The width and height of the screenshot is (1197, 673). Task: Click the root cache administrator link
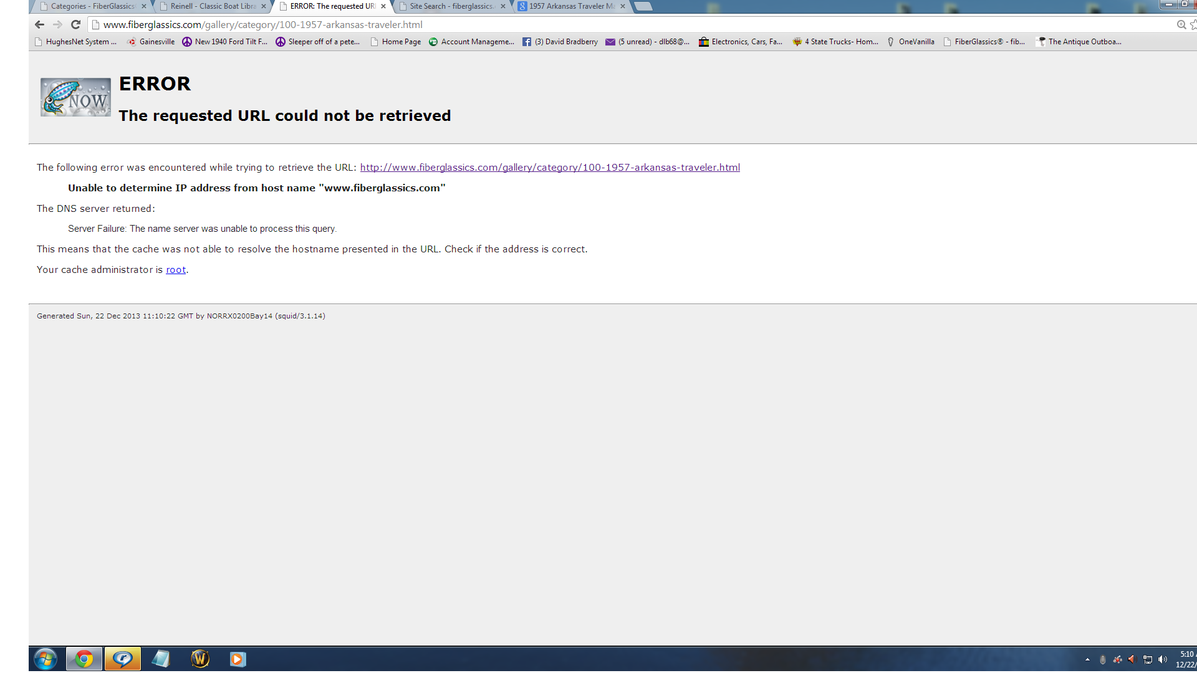point(175,269)
